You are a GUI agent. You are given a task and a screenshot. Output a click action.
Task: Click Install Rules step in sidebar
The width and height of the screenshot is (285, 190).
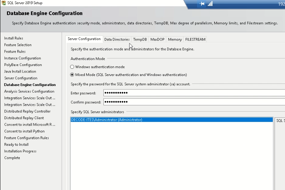[x=14, y=38]
